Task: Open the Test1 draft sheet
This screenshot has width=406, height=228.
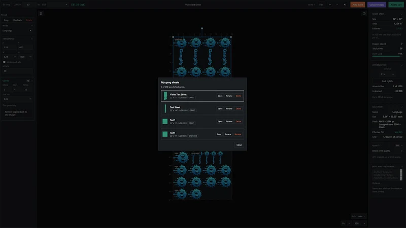Action: tap(220, 122)
